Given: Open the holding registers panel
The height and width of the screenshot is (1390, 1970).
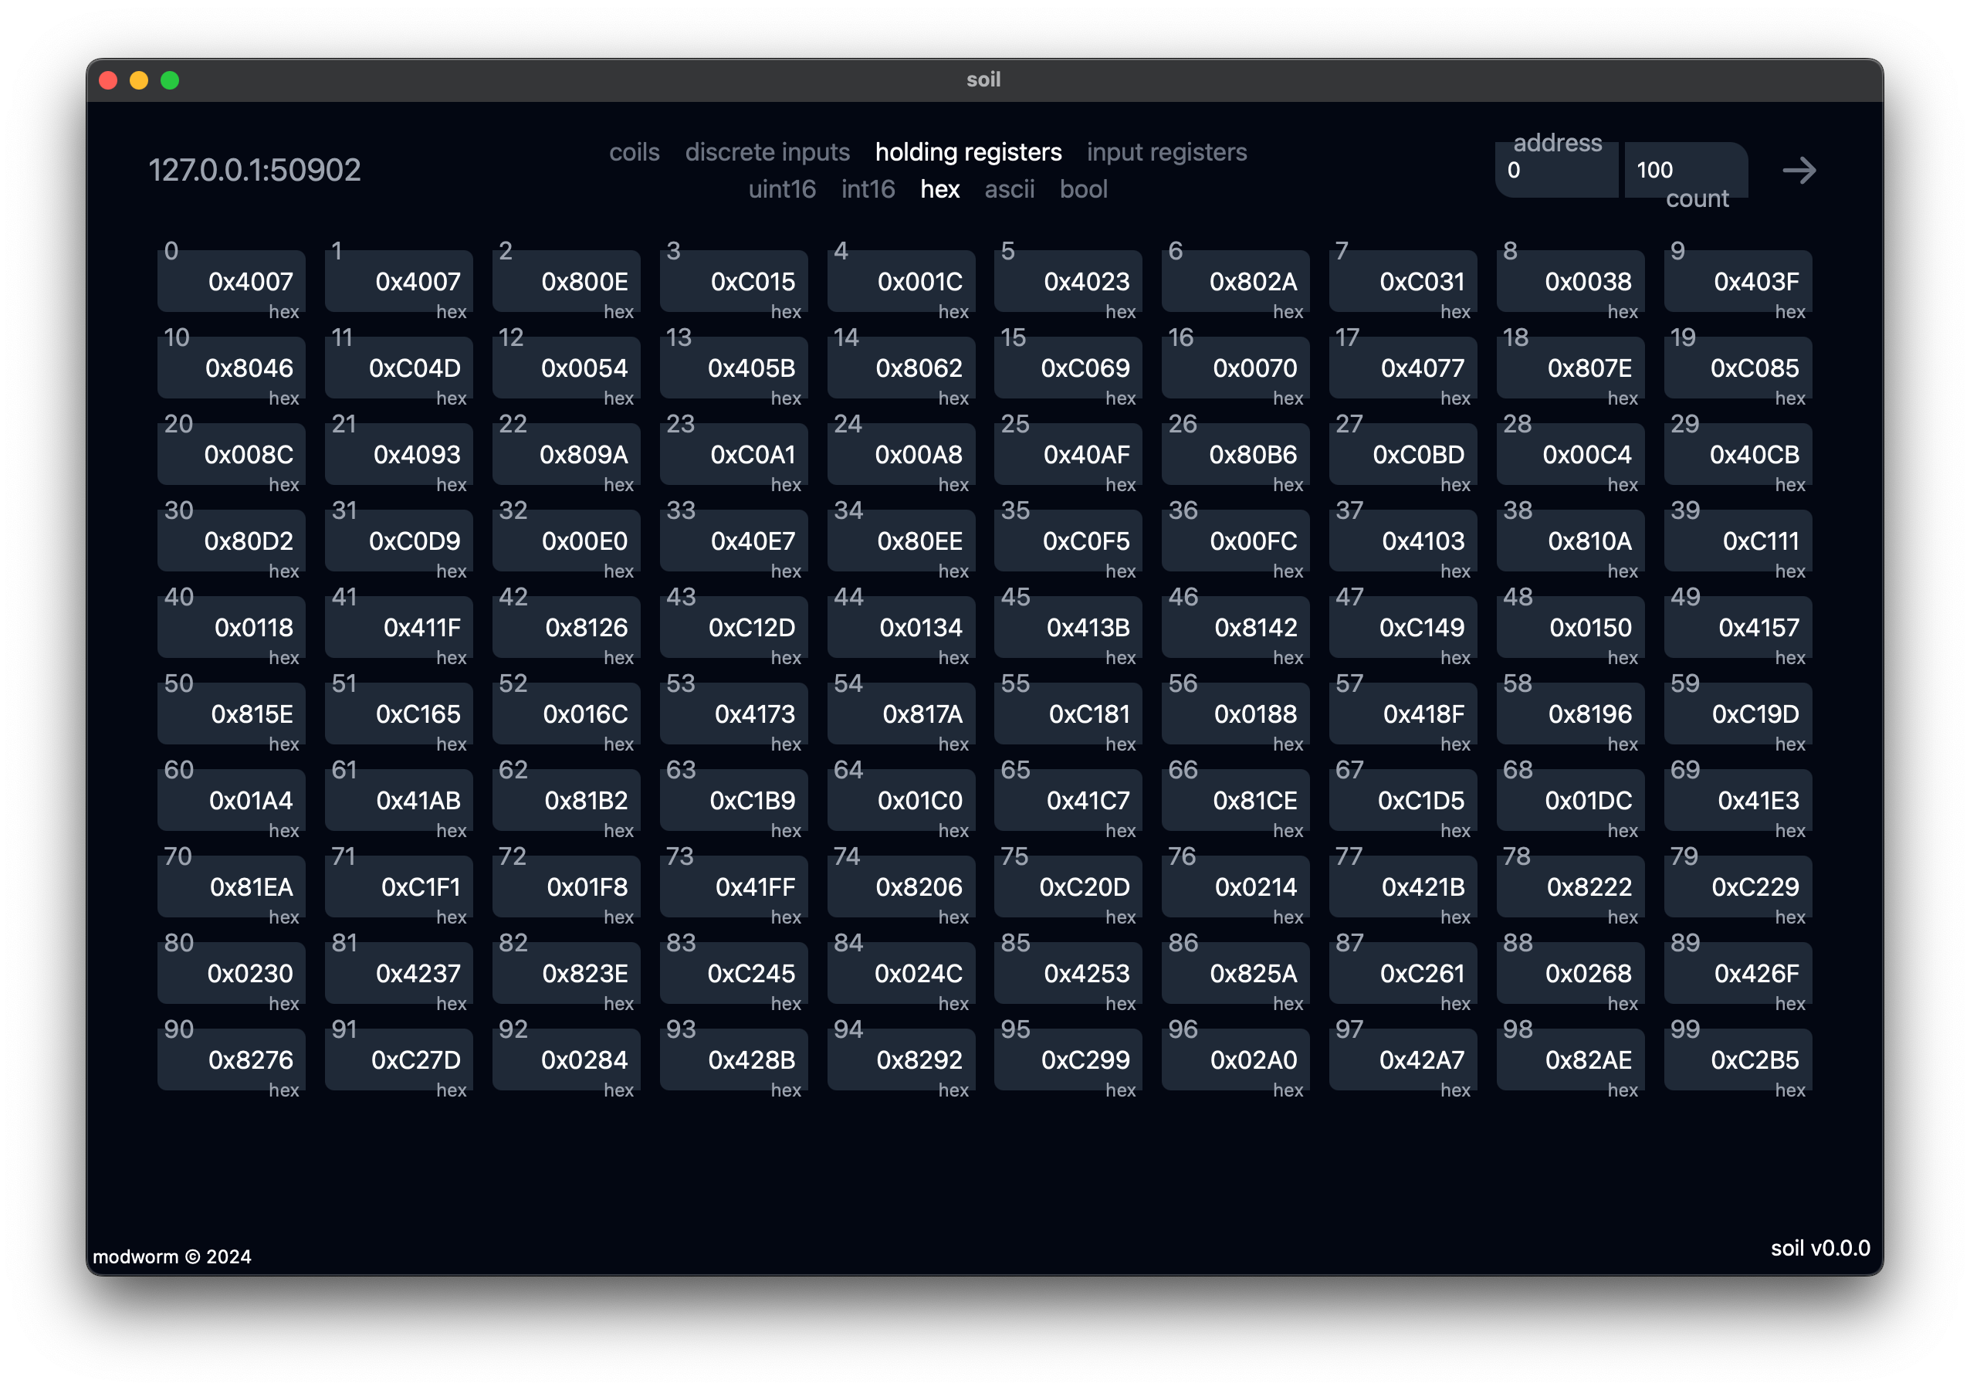Looking at the screenshot, I should (x=969, y=151).
